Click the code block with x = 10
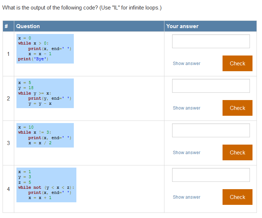The height and width of the screenshot is (218, 262). point(45,135)
